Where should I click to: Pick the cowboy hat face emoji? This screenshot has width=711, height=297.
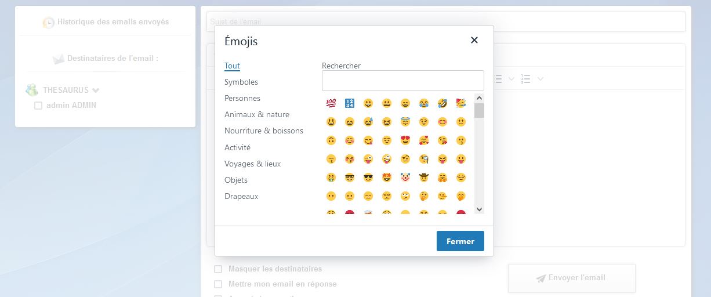[x=424, y=178]
